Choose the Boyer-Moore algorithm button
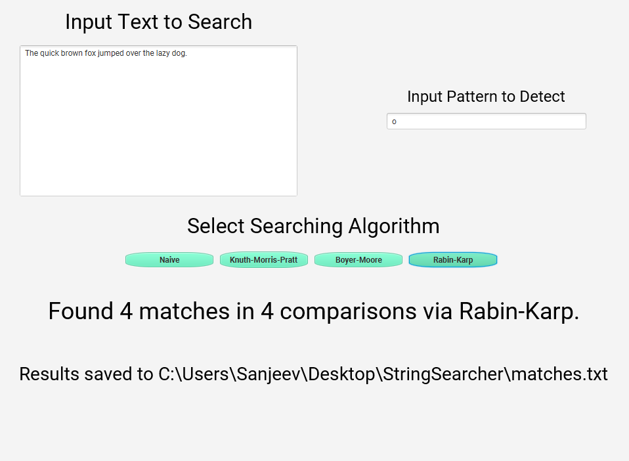Viewport: 629px width, 461px height. (358, 260)
